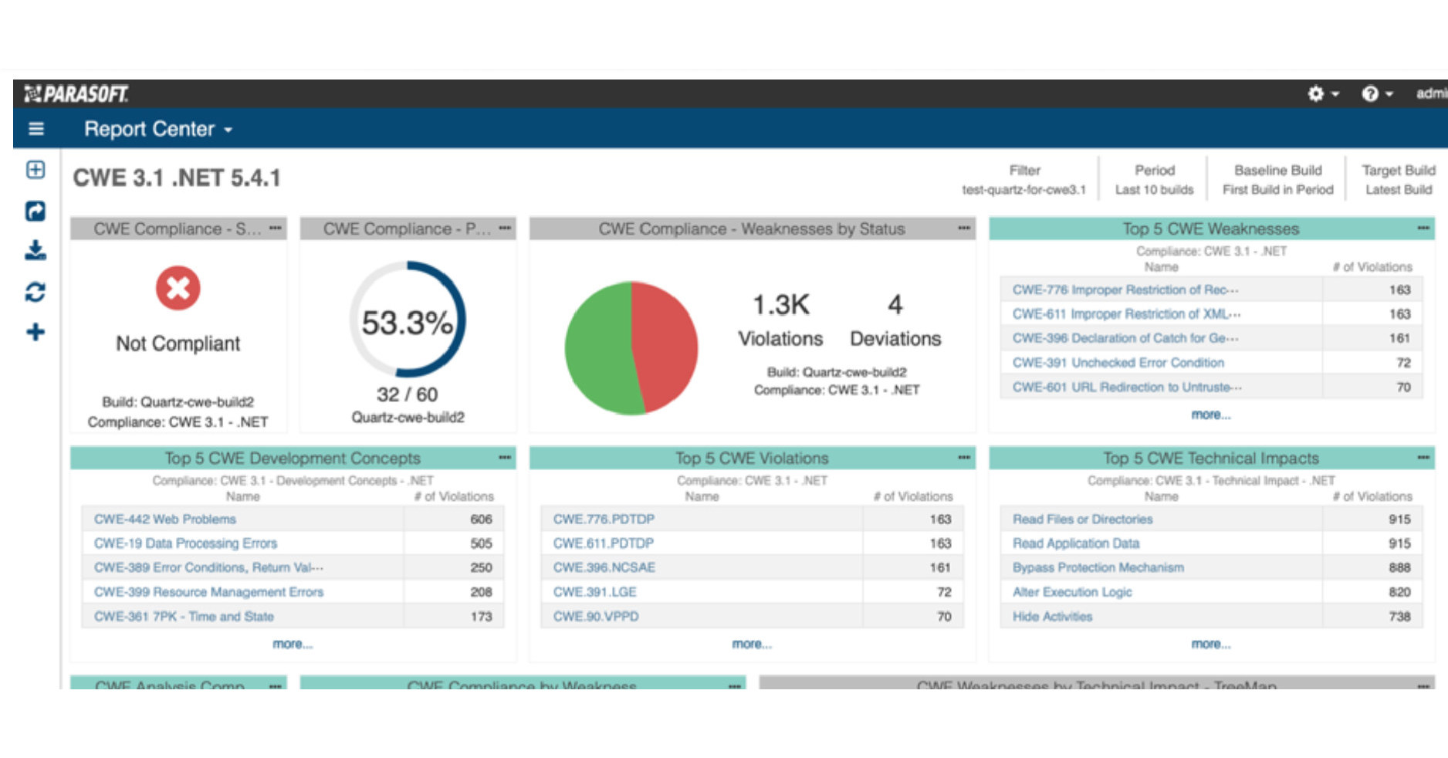Open the CWE Compliance Weaknesses by Status menu

pyautogui.click(x=963, y=228)
